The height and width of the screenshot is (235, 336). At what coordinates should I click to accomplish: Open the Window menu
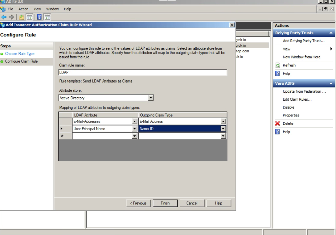pyautogui.click(x=52, y=9)
